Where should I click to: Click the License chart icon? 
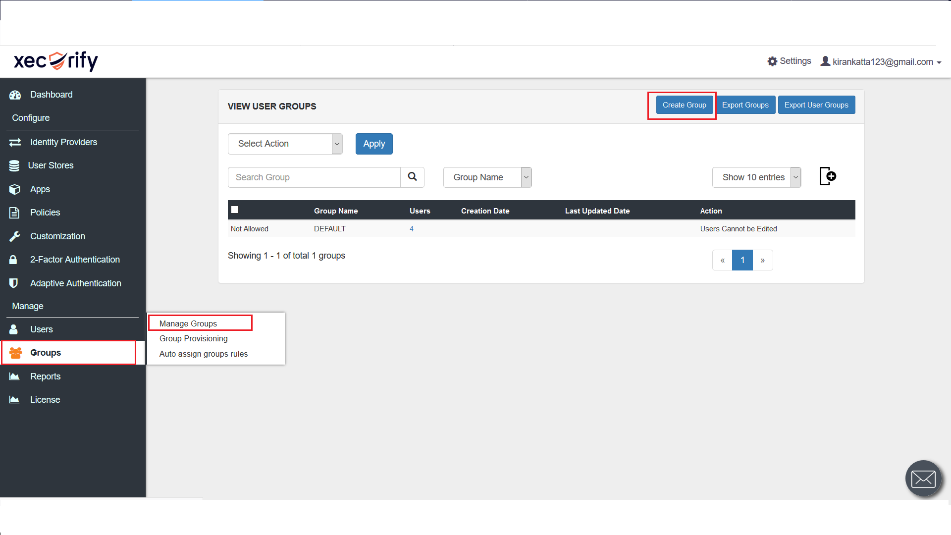point(15,400)
